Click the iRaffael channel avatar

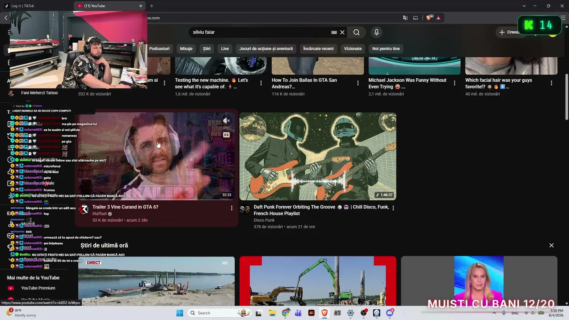point(84,210)
